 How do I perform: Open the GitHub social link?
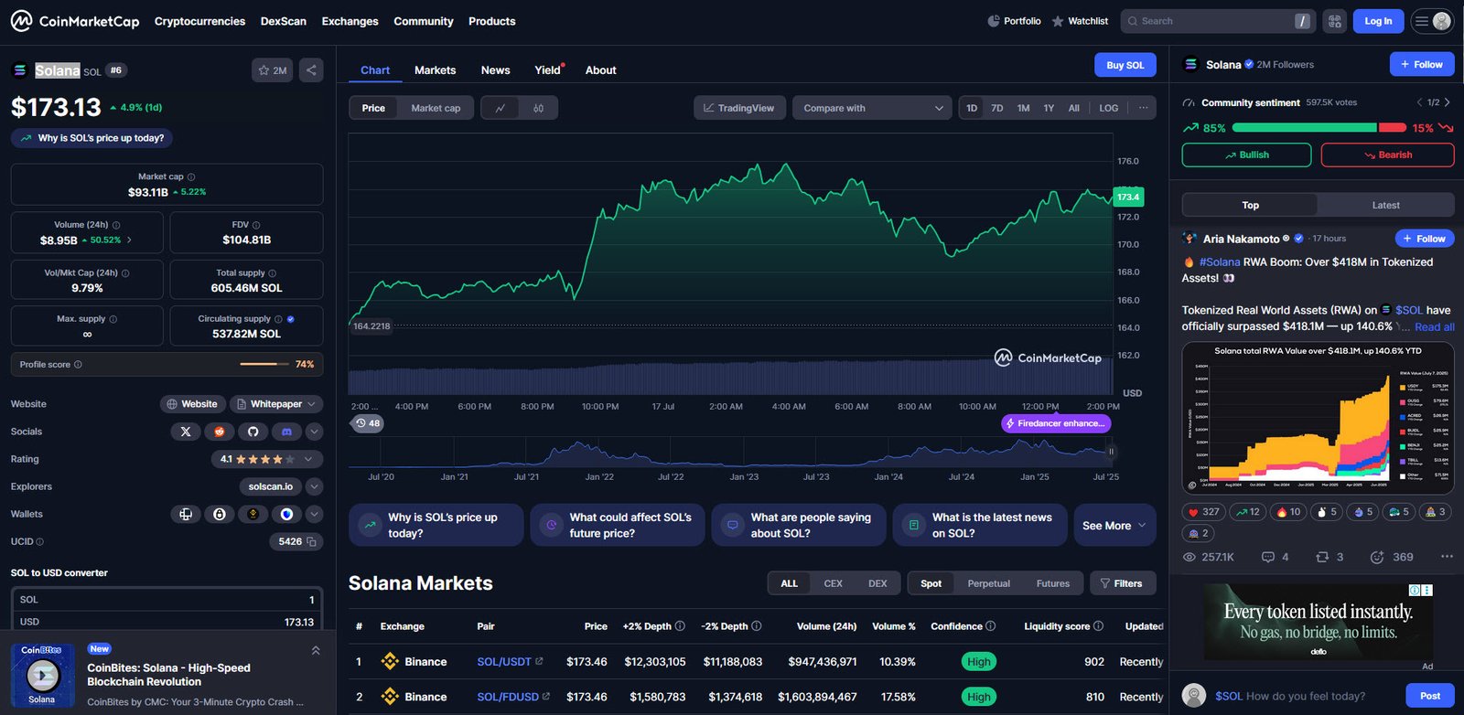coord(253,432)
